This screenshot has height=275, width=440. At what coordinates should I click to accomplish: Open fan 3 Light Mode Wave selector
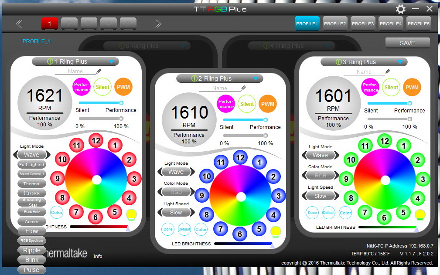pyautogui.click(x=320, y=155)
